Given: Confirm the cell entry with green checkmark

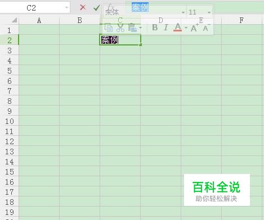Looking at the screenshot, I should pyautogui.click(x=97, y=8).
